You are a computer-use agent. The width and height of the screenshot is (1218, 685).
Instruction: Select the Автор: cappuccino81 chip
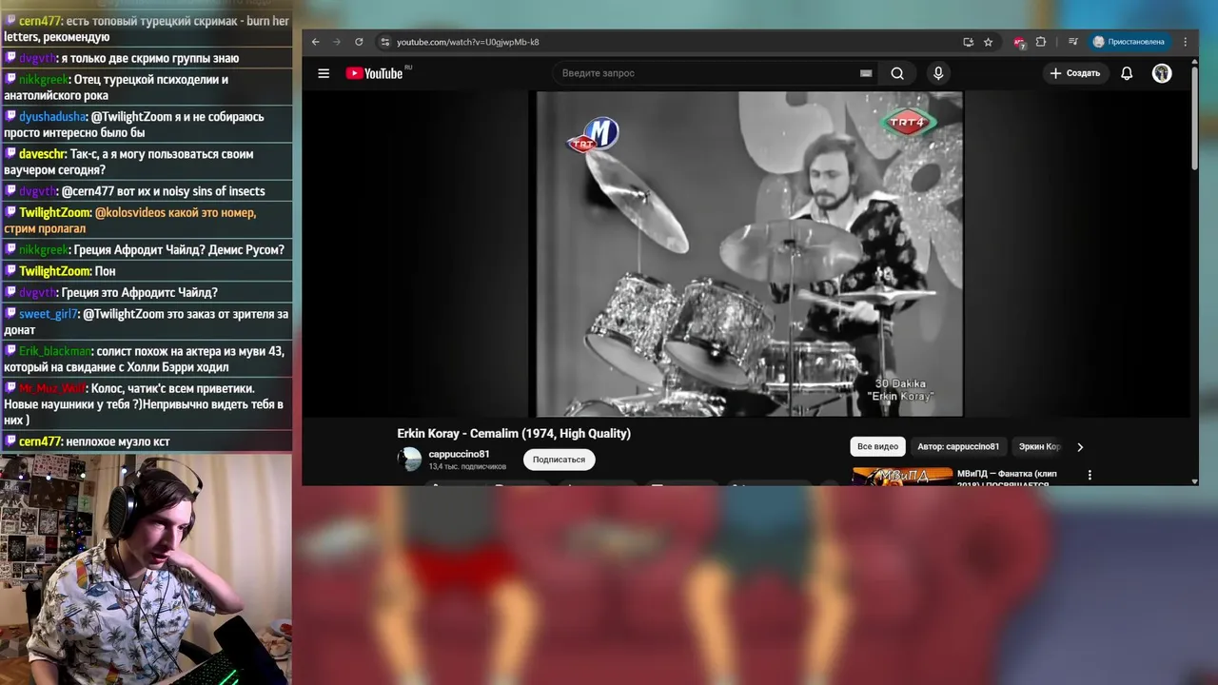click(958, 446)
